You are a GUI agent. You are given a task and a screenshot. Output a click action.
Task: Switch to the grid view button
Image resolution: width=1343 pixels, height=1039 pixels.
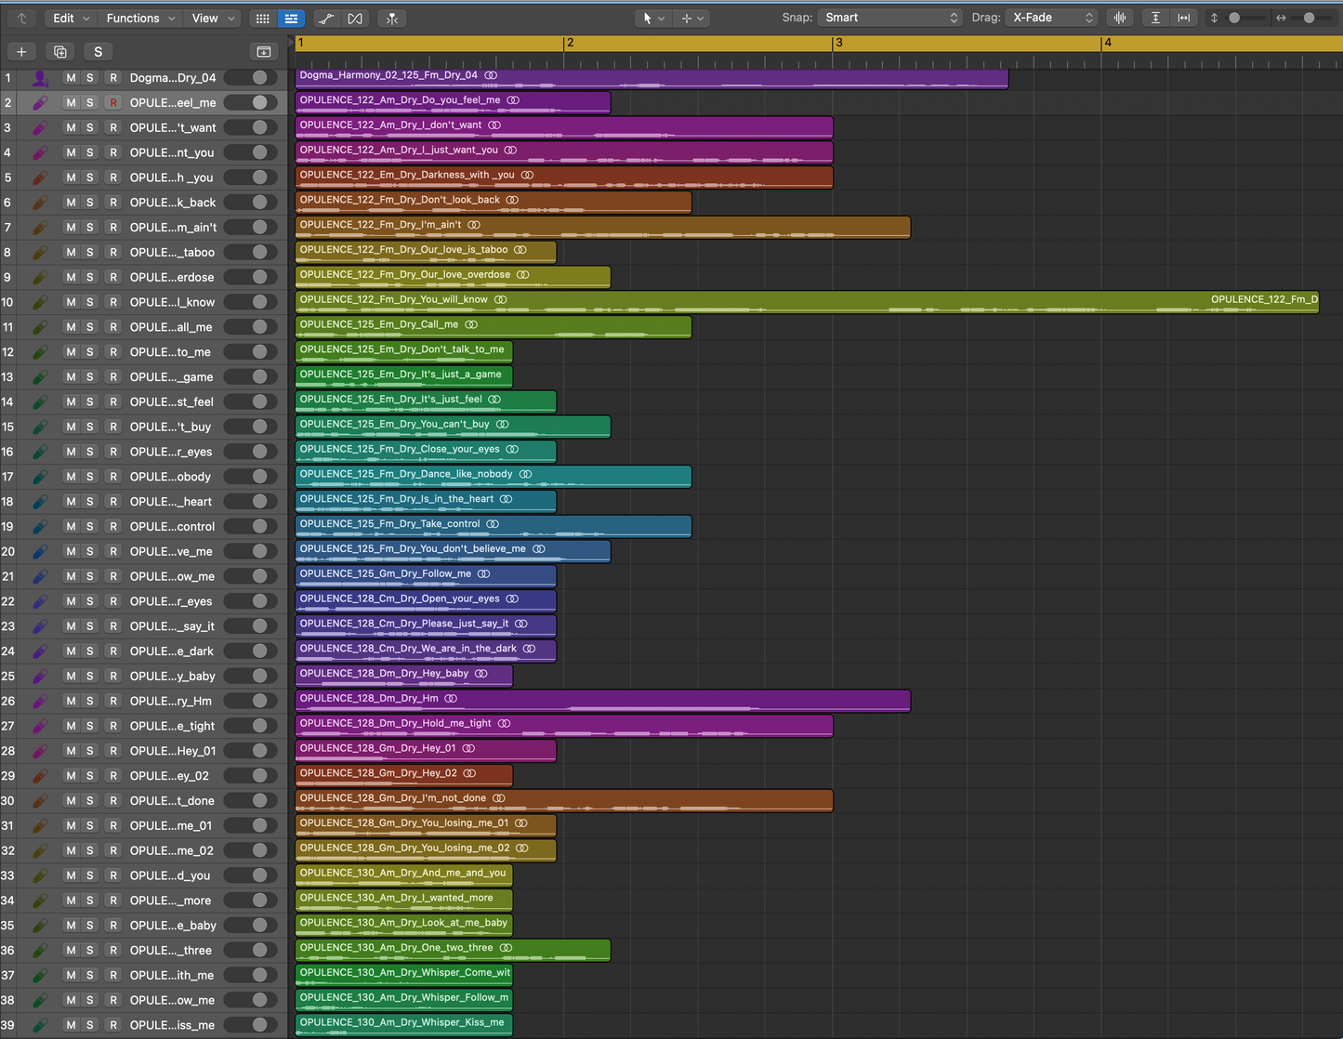[x=263, y=19]
